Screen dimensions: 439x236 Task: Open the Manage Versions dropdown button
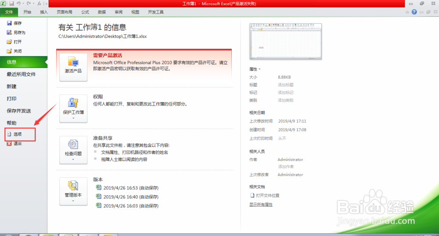point(73,191)
